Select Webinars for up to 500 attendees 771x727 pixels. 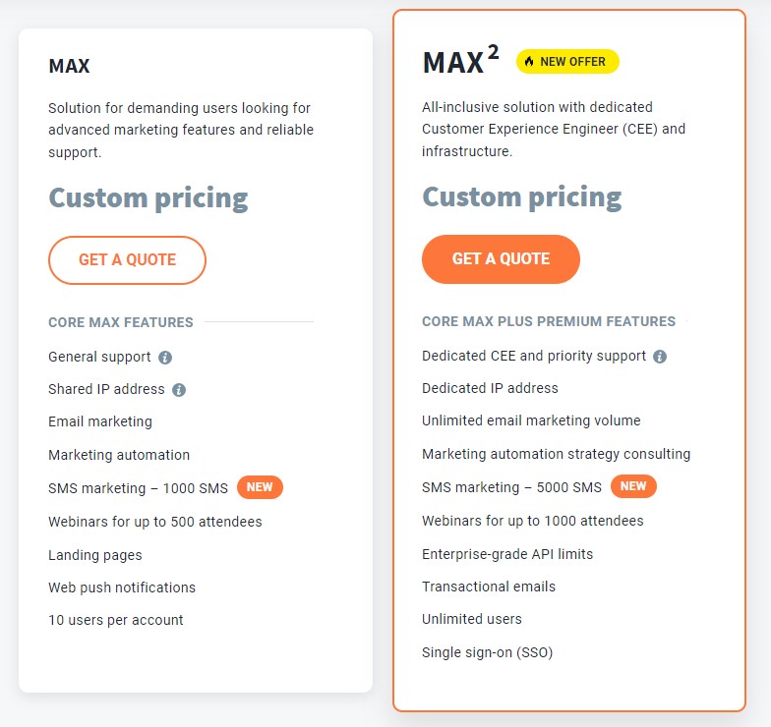[x=155, y=522]
